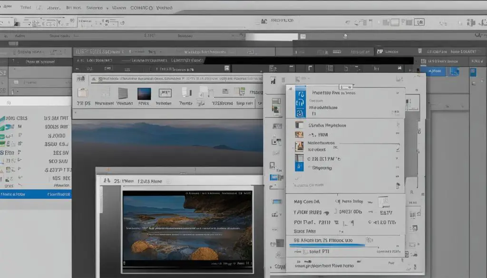Select the highlighted blue row in left list
487x278 pixels.
(x=36, y=194)
